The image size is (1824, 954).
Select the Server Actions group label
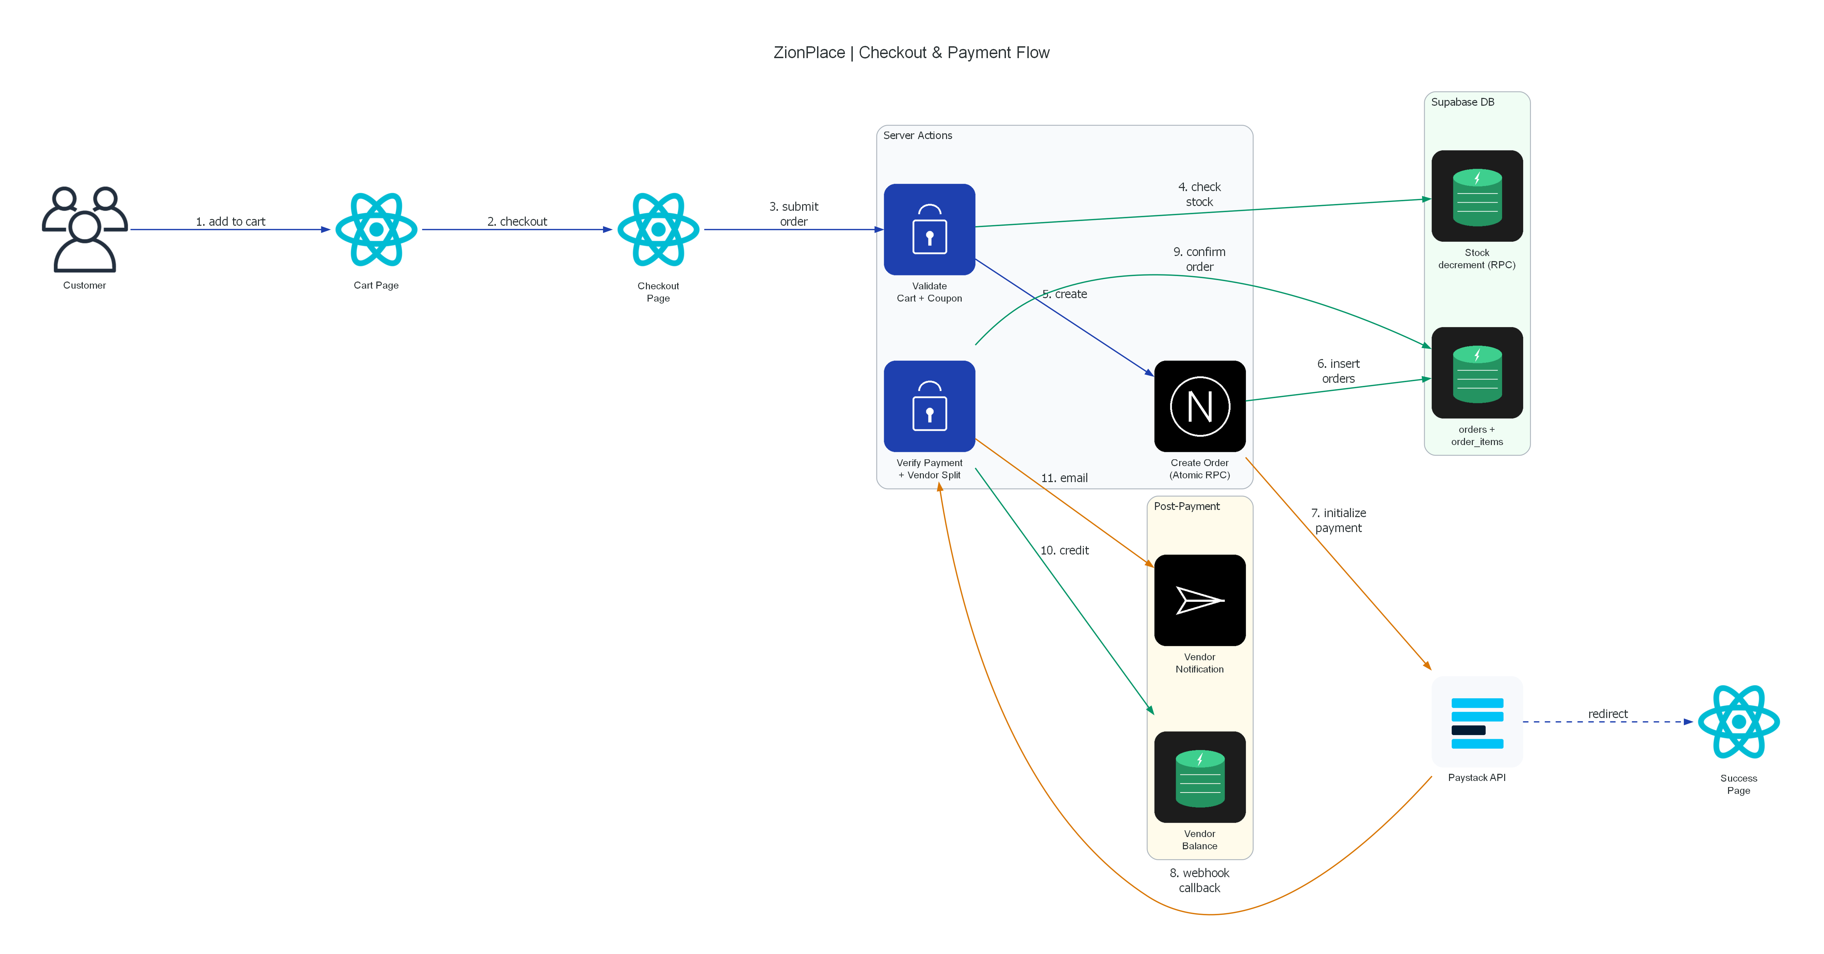918,135
